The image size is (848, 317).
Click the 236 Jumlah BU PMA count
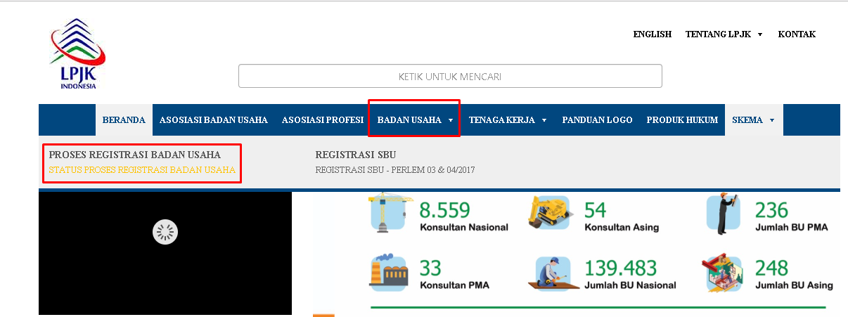771,210
